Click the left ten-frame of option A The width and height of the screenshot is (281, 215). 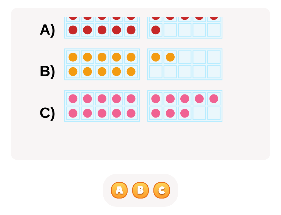102,26
